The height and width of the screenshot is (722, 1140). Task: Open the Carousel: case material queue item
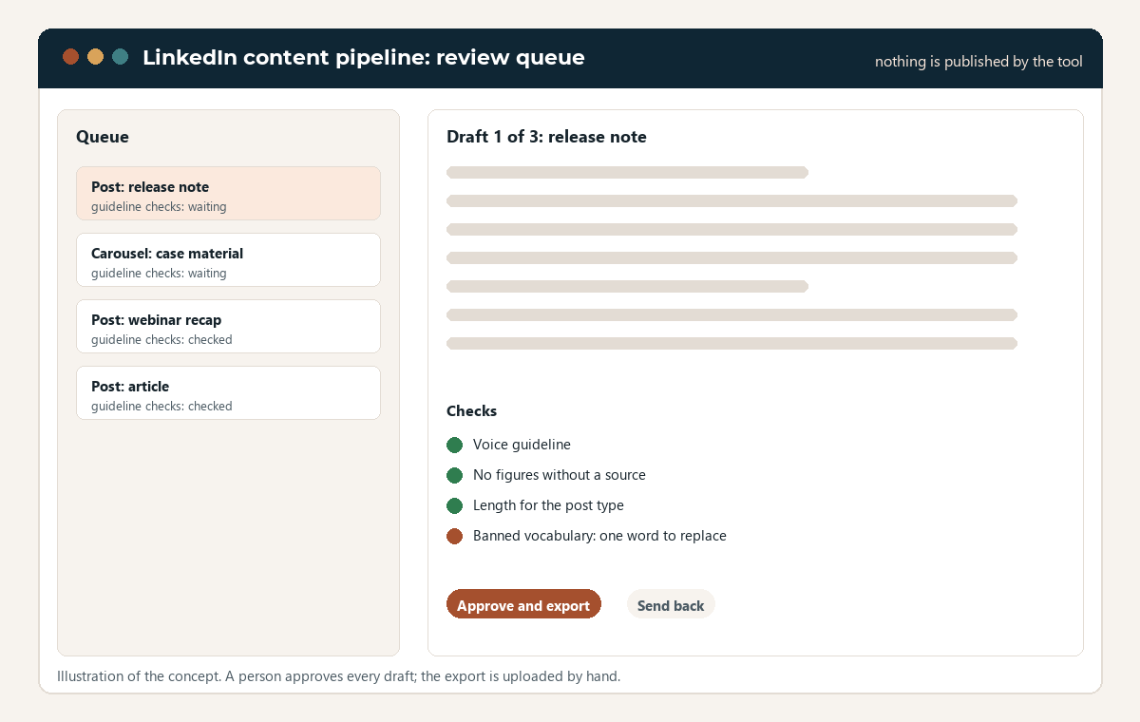pos(228,260)
